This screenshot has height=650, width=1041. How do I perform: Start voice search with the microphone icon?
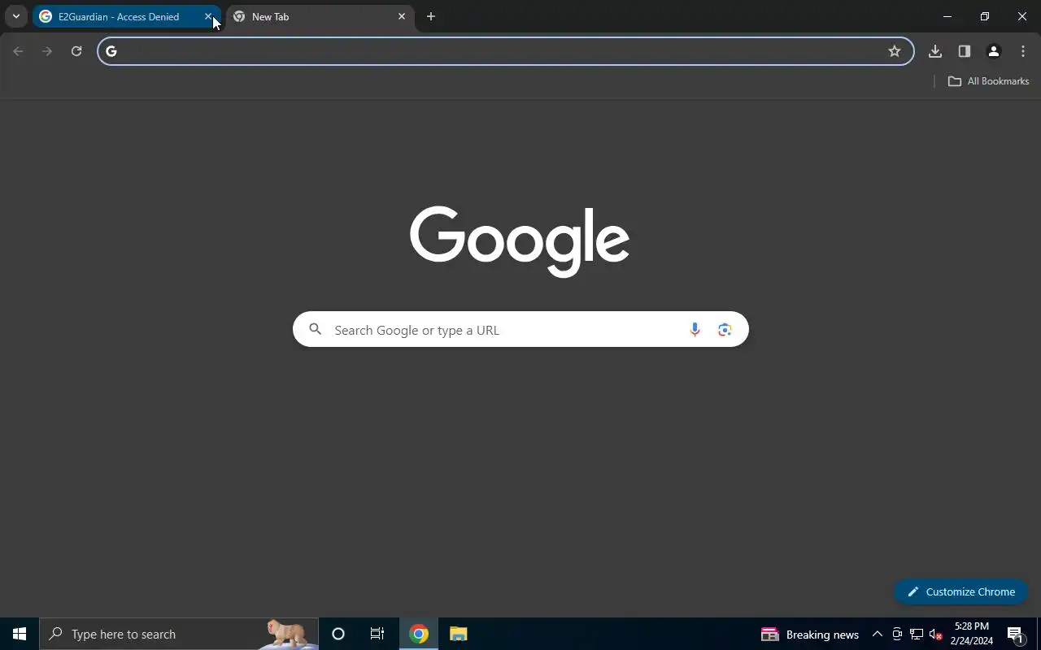(695, 330)
